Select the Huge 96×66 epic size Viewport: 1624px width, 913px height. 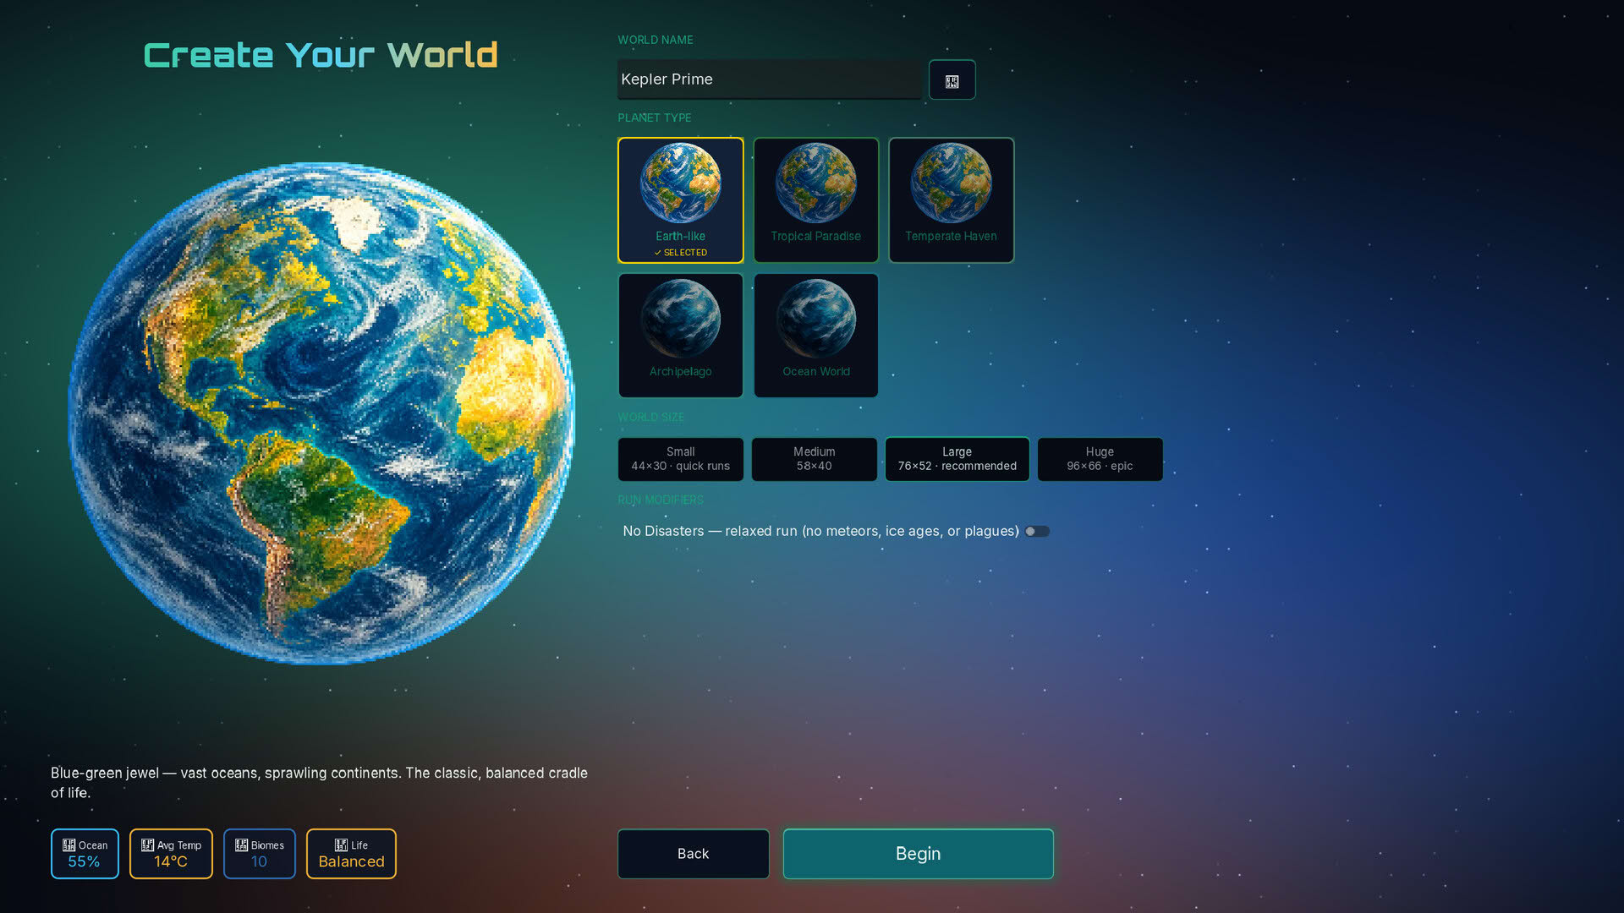click(1100, 459)
